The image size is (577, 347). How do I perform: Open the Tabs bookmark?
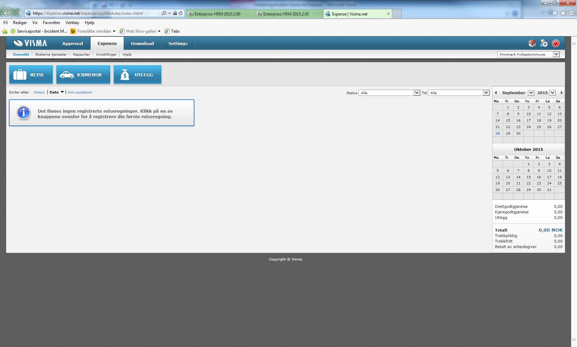172,31
